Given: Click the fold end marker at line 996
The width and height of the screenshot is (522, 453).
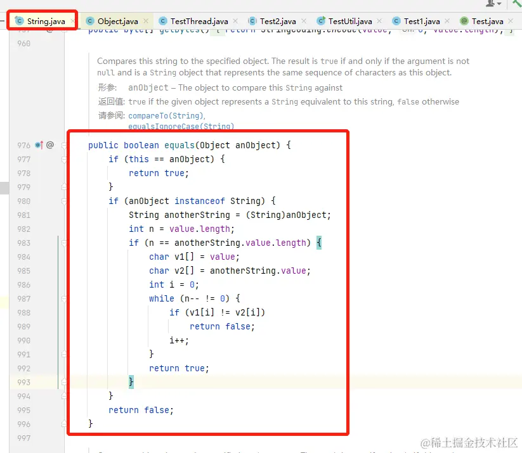Looking at the screenshot, I should tap(64, 424).
